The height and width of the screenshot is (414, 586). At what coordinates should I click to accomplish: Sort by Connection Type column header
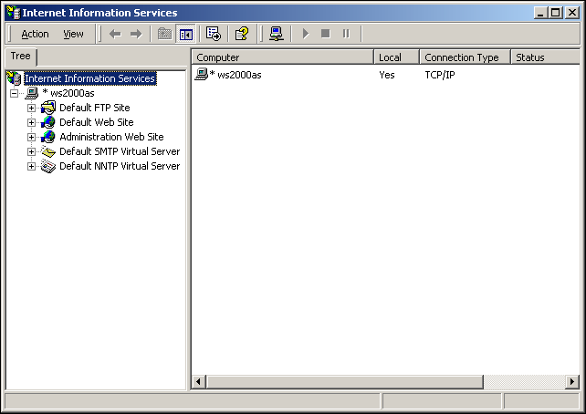click(465, 57)
